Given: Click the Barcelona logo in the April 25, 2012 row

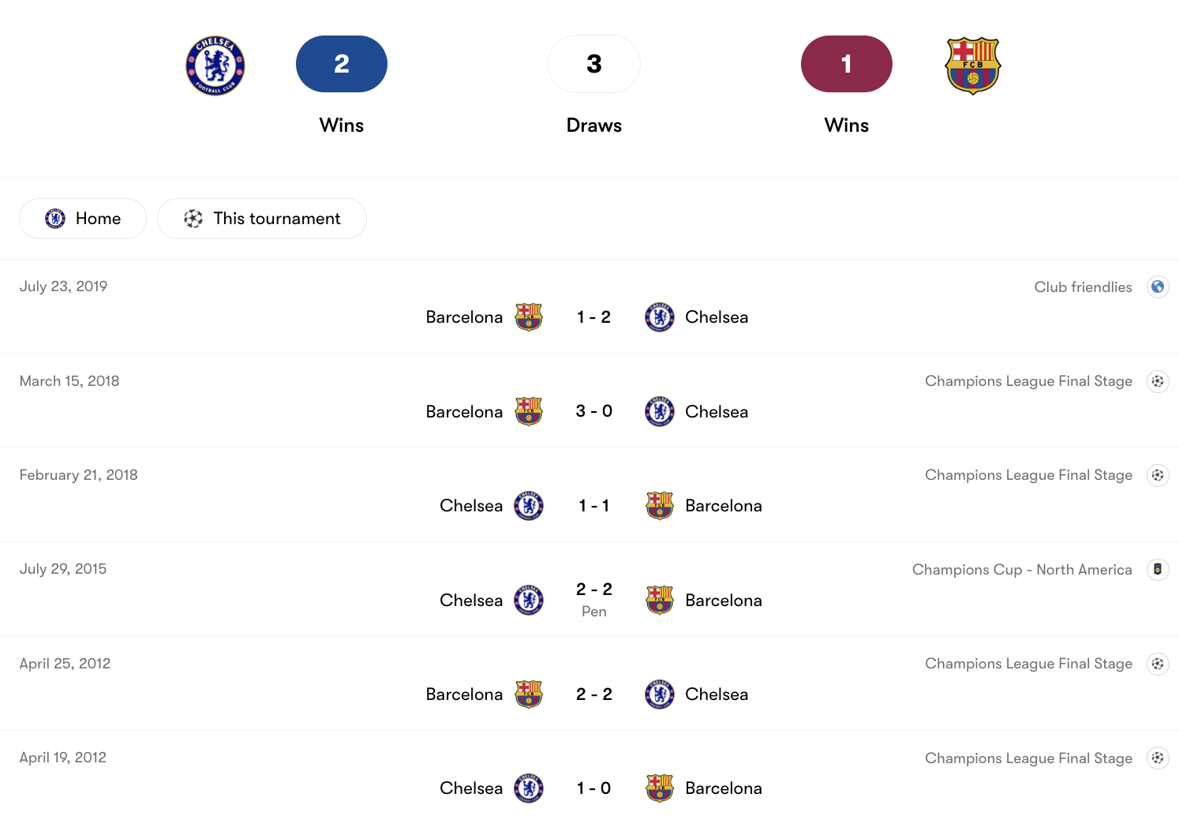Looking at the screenshot, I should coord(528,694).
